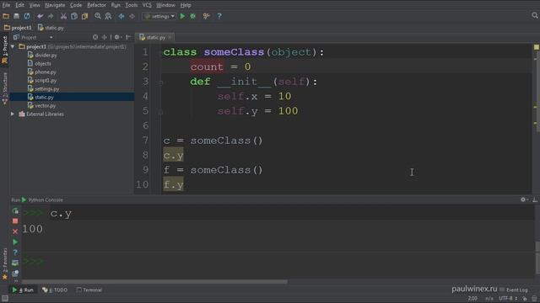The image size is (540, 303).
Task: Click the Rerun console icon
Action: click(x=15, y=211)
